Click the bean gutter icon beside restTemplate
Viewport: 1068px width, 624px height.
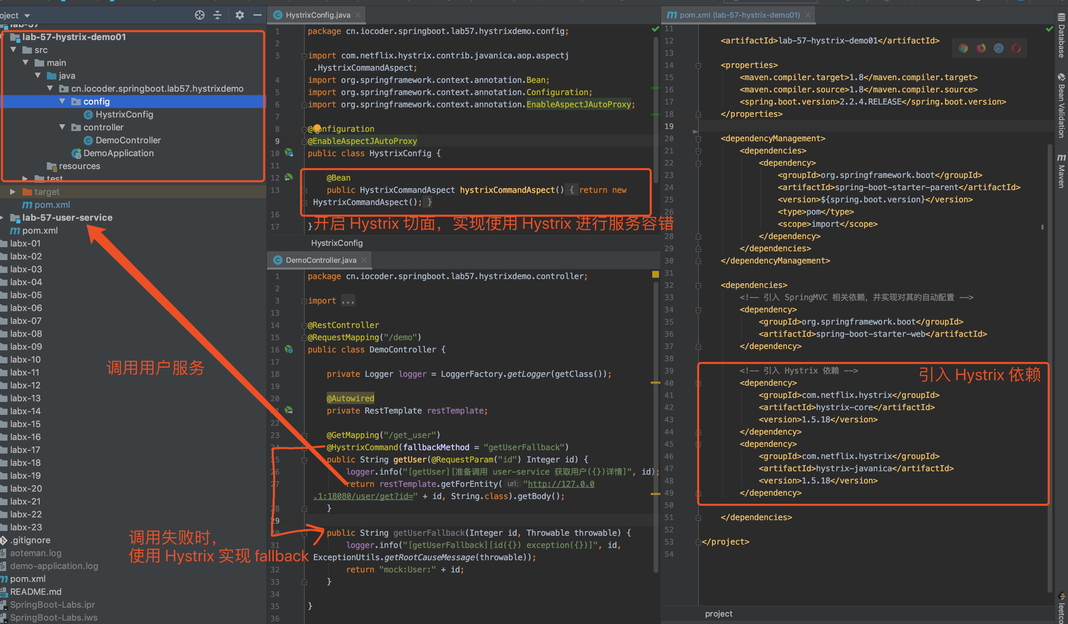(289, 410)
